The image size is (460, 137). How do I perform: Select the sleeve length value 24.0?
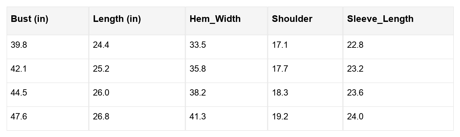[x=355, y=117]
